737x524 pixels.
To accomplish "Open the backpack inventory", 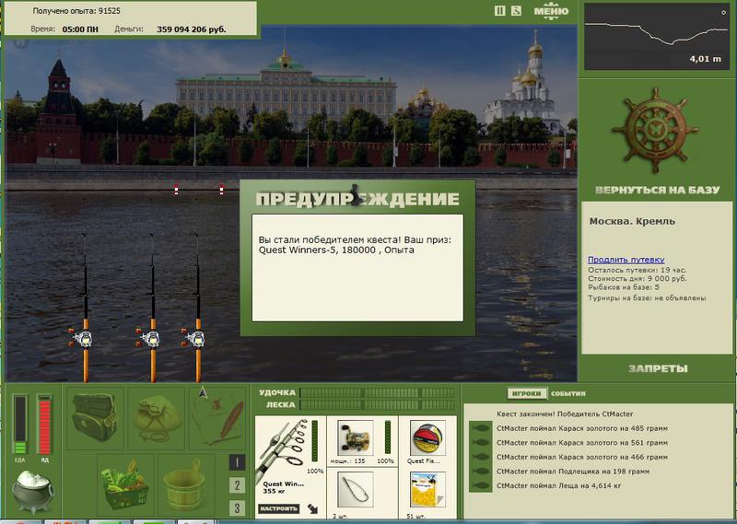I will [95, 417].
